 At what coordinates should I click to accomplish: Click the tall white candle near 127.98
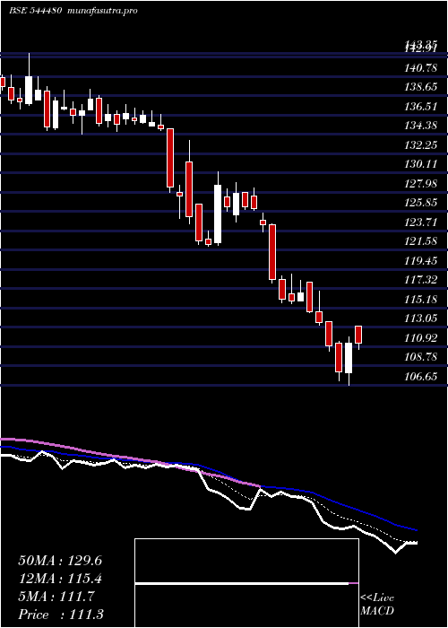218,214
